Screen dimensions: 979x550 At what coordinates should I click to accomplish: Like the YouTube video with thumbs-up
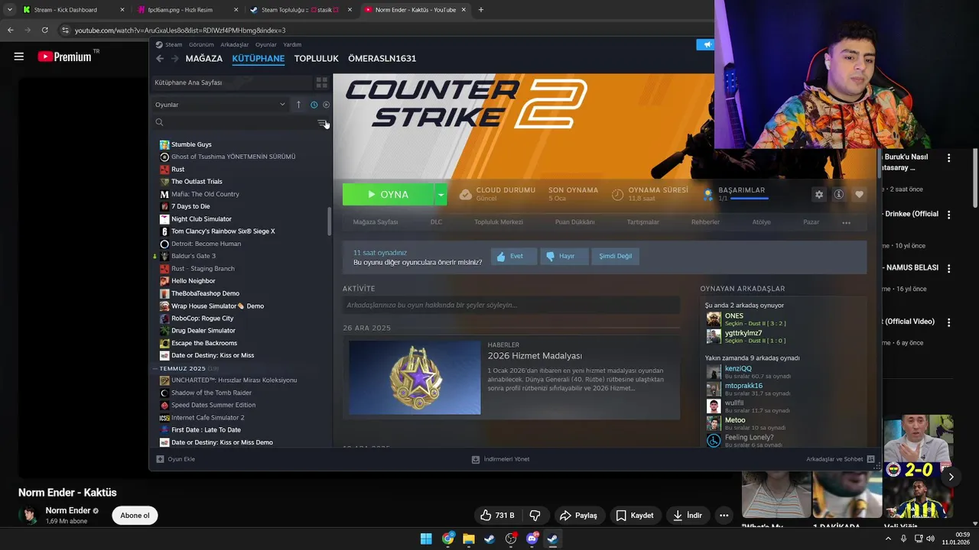(x=497, y=516)
